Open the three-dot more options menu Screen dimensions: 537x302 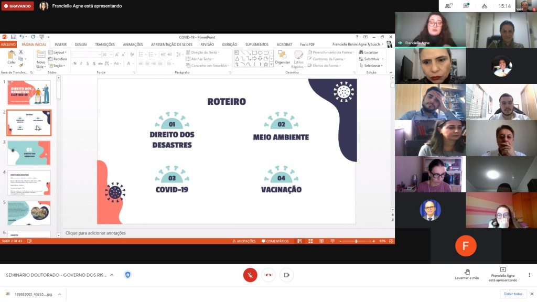(529, 275)
